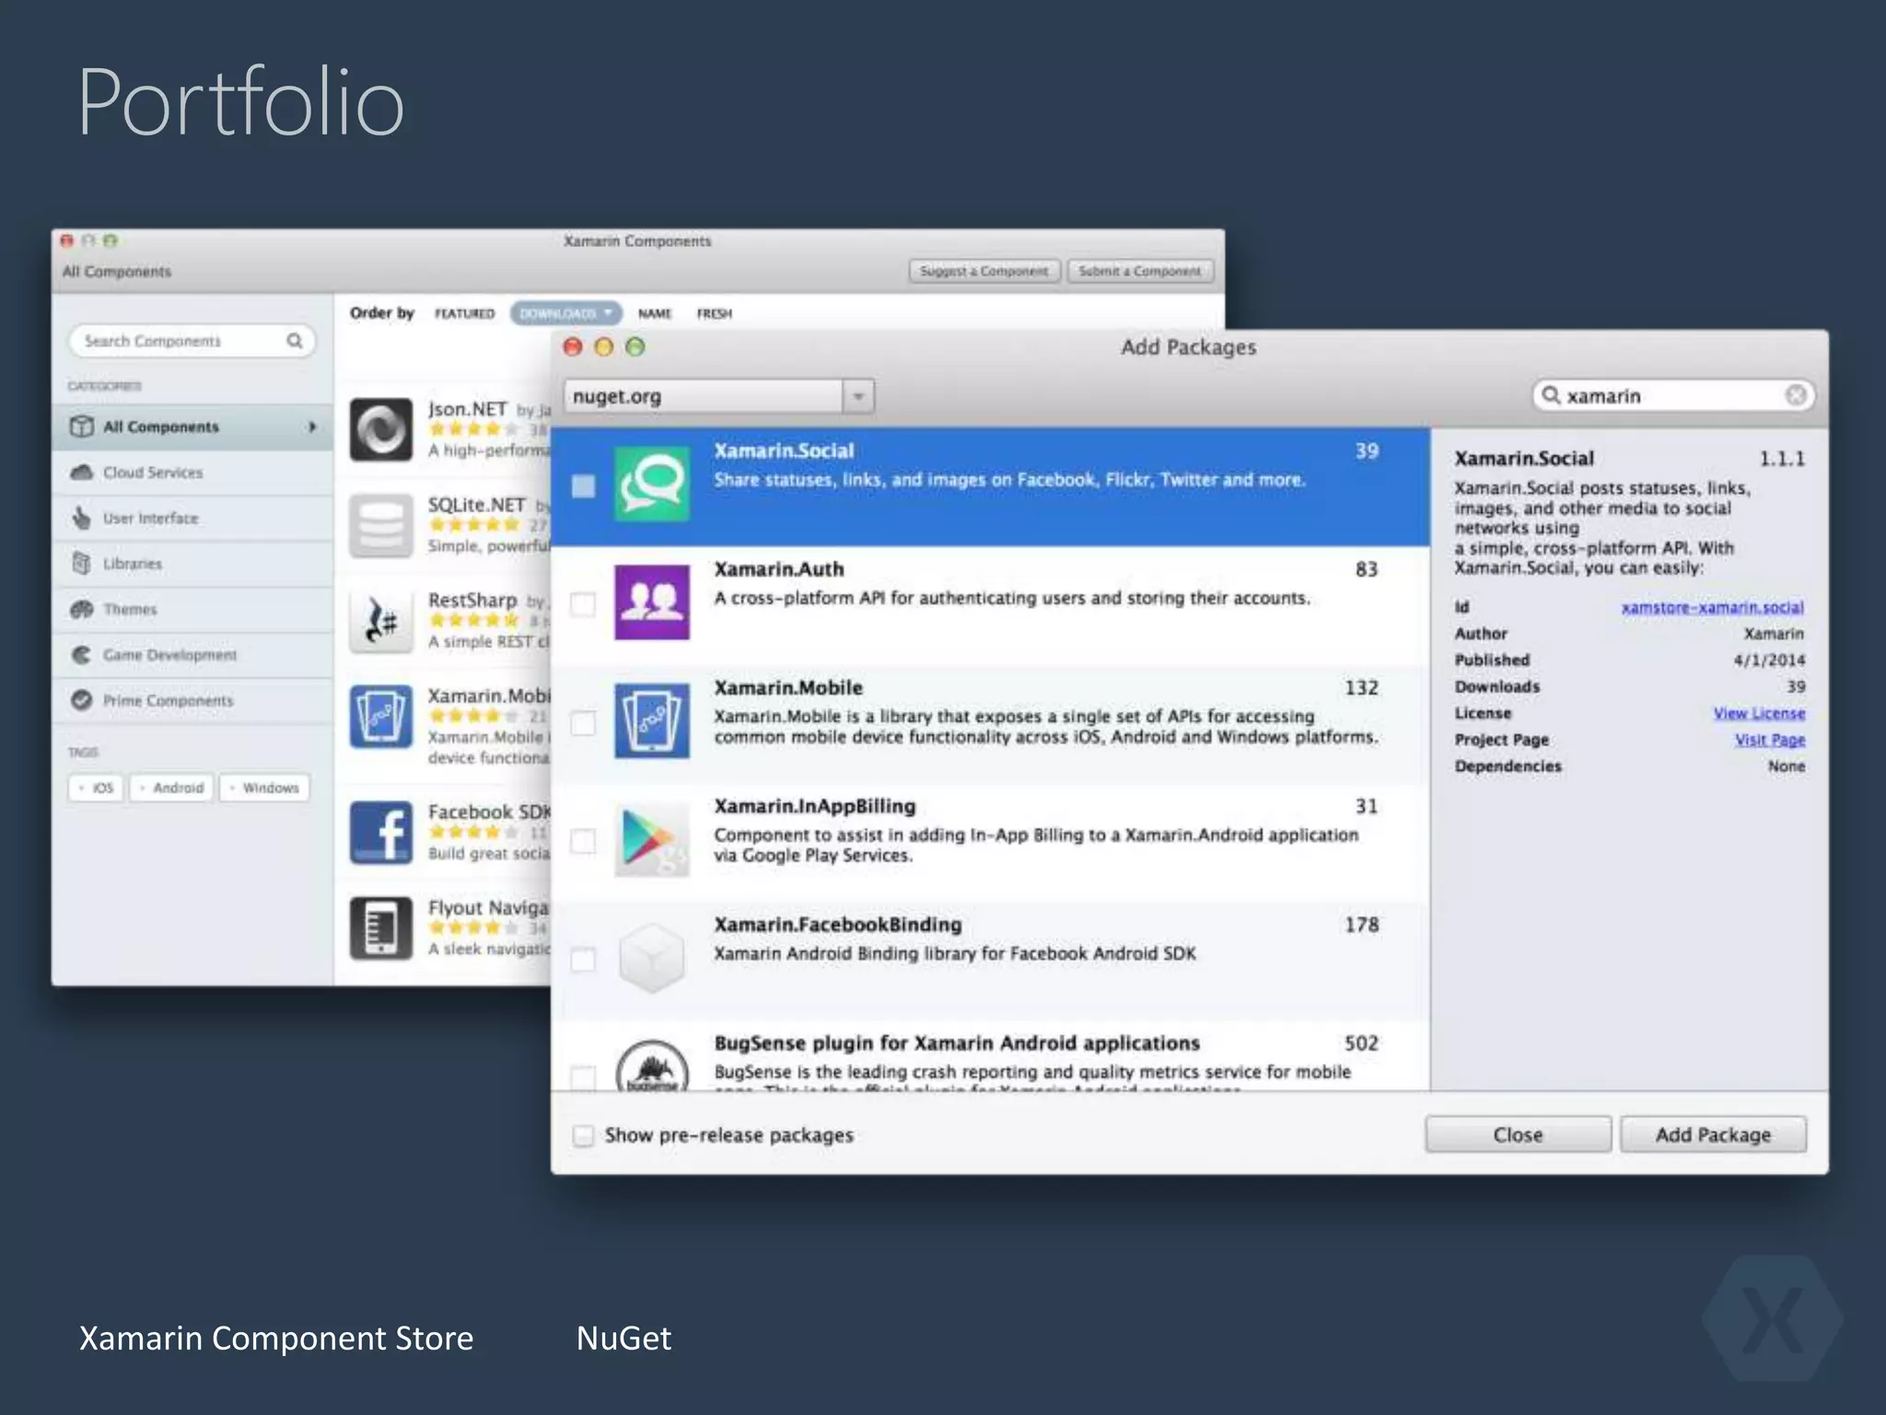Select the BugSense plugin package title

point(957,1043)
